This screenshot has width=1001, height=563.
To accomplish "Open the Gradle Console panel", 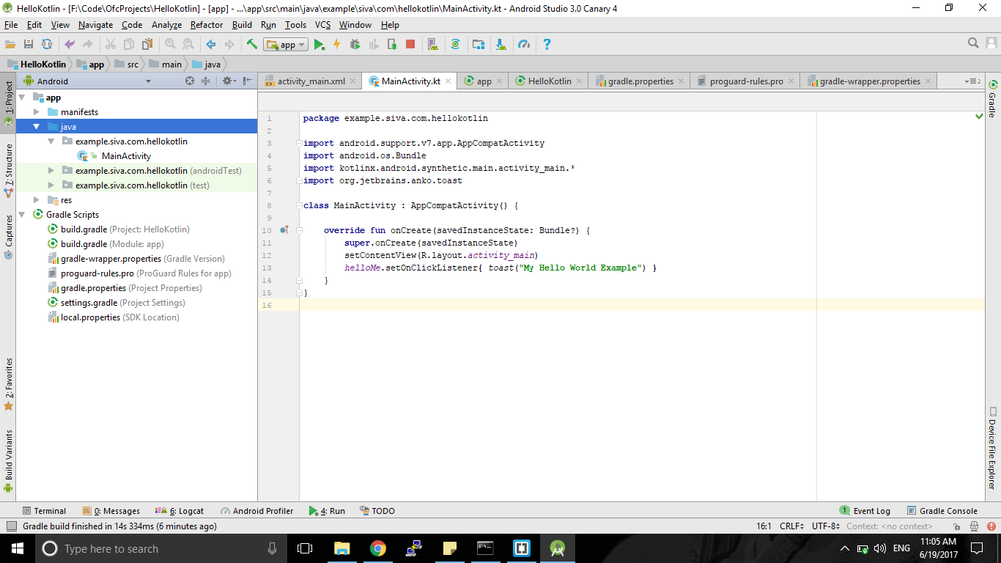I will [942, 511].
